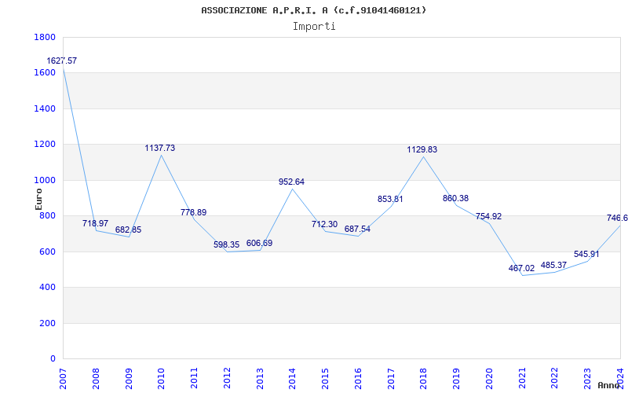
Task: Click the 2017 x-axis year
Action: point(391,378)
